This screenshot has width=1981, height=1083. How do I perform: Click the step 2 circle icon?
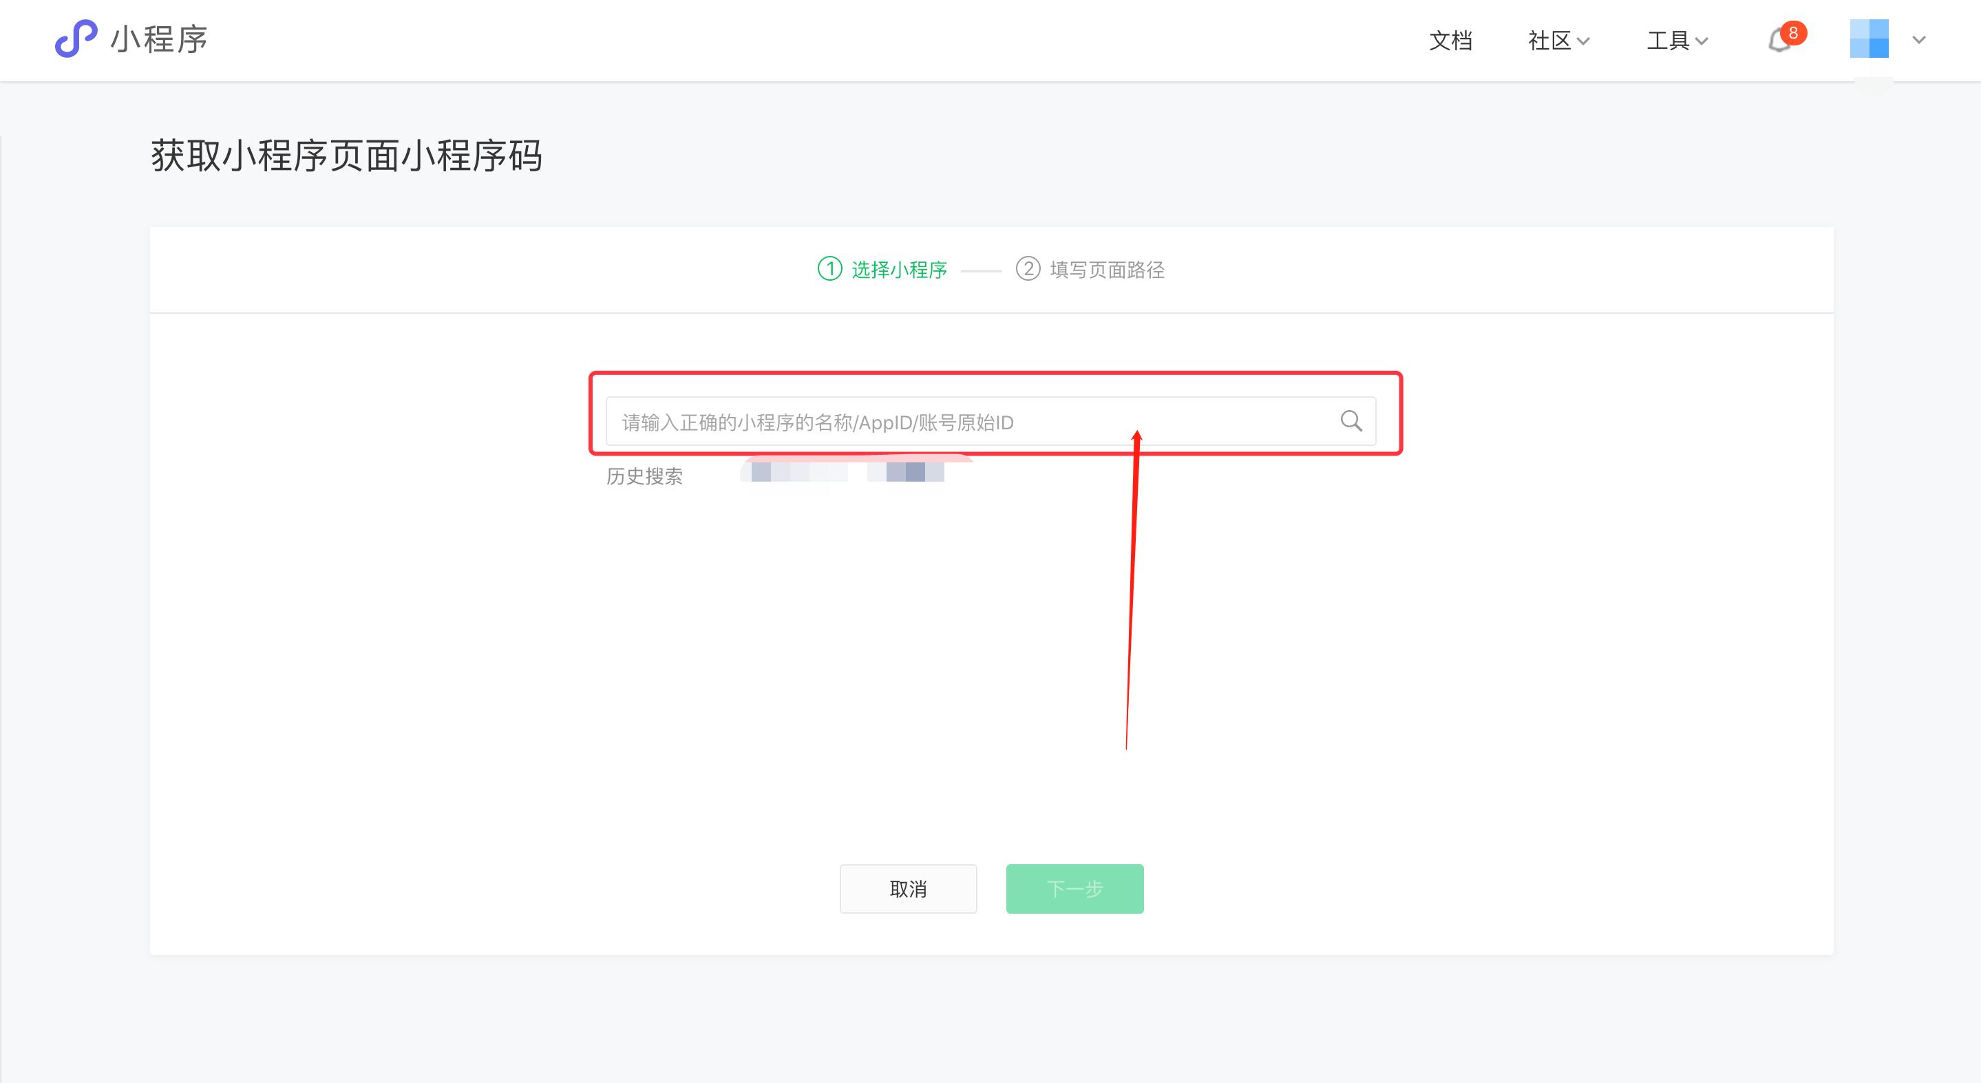click(x=1028, y=269)
